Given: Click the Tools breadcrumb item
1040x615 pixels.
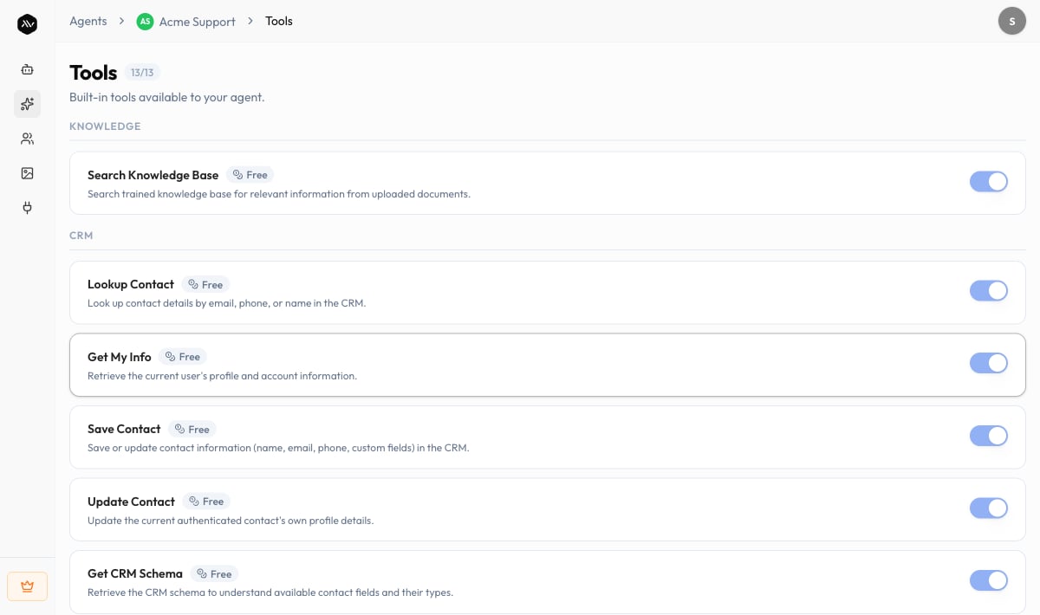Looking at the screenshot, I should [279, 21].
